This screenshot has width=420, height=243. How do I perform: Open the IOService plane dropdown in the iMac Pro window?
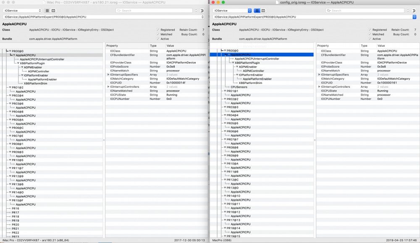coord(23,11)
